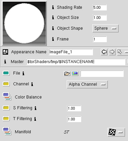Click the folder browse icon beside File
The image size is (128, 141).
(x=67, y=74)
